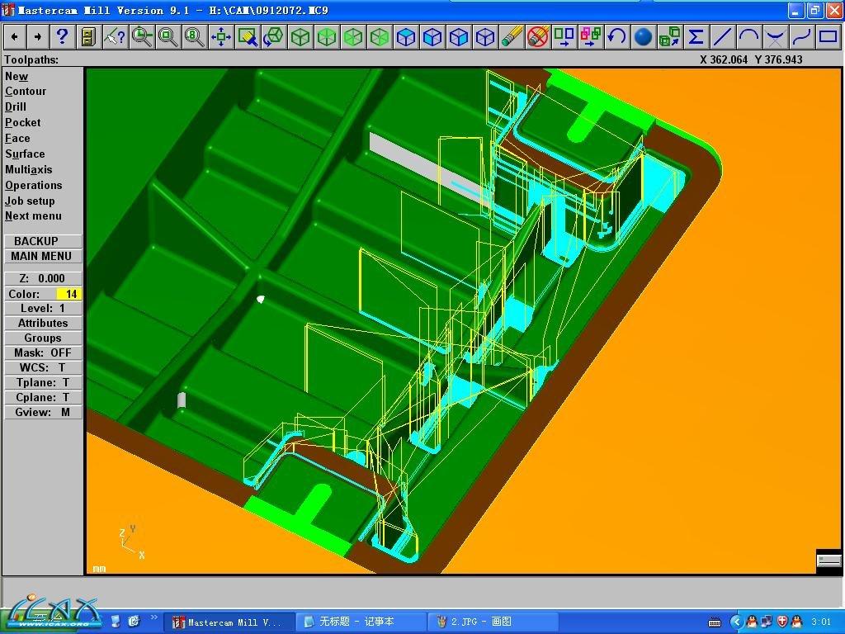Set Gview top with second green cube

coord(326,37)
